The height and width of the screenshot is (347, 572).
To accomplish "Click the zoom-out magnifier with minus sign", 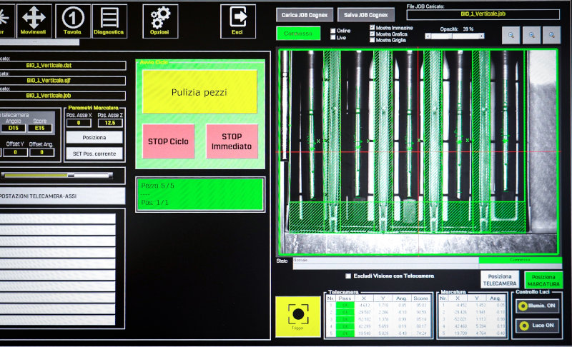I will [x=511, y=35].
